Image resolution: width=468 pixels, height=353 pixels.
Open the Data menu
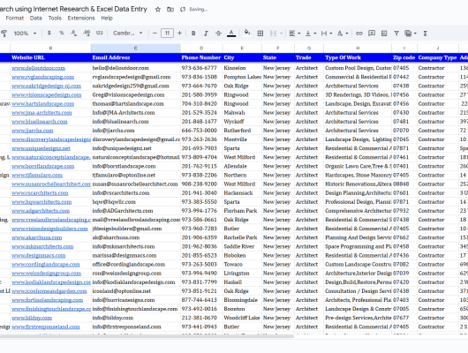point(36,18)
